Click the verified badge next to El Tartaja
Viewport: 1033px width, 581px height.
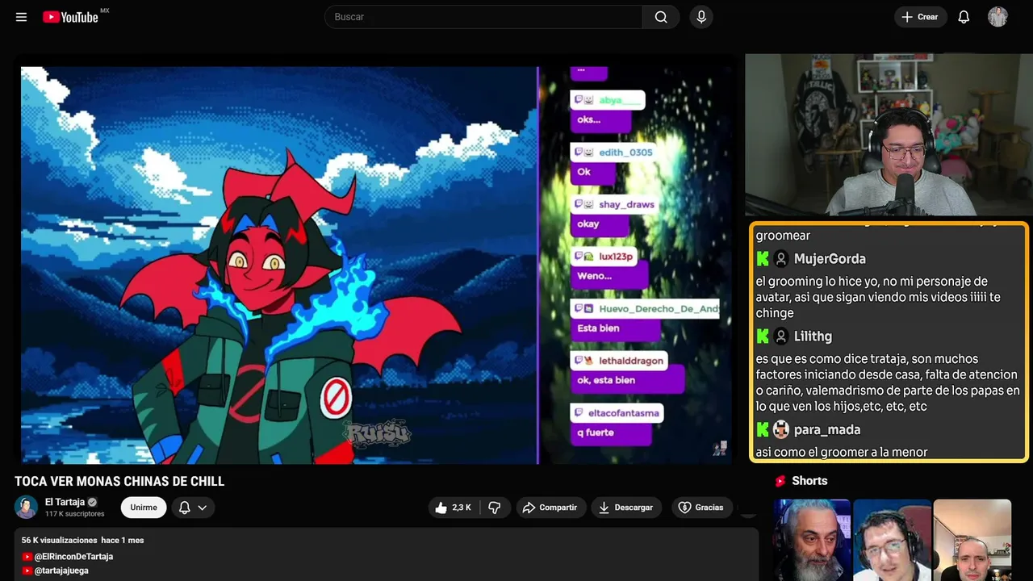(x=92, y=502)
